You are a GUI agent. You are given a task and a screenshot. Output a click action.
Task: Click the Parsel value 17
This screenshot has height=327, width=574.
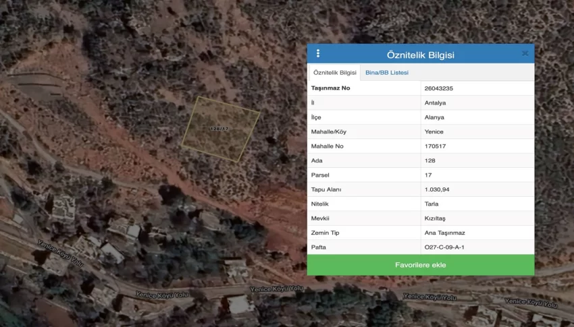click(x=428, y=175)
